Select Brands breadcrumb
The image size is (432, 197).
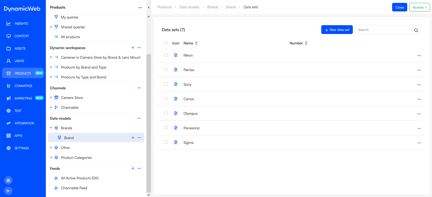[x=213, y=7]
